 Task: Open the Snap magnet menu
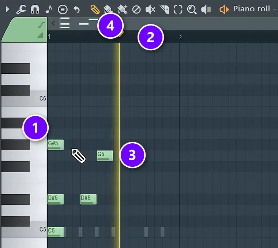pos(35,9)
